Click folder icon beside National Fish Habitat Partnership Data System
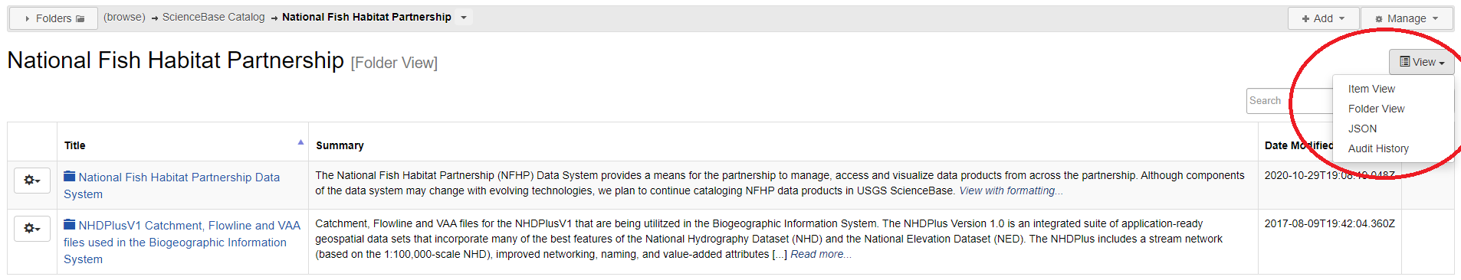Screen dimensions: 1461x280 70,177
